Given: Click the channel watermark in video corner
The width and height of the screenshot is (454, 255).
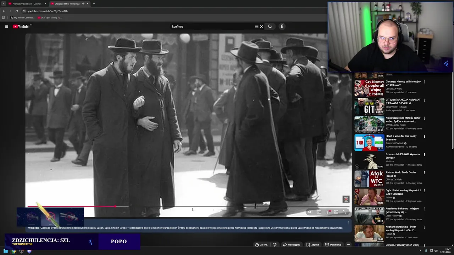Looking at the screenshot, I should point(346,199).
